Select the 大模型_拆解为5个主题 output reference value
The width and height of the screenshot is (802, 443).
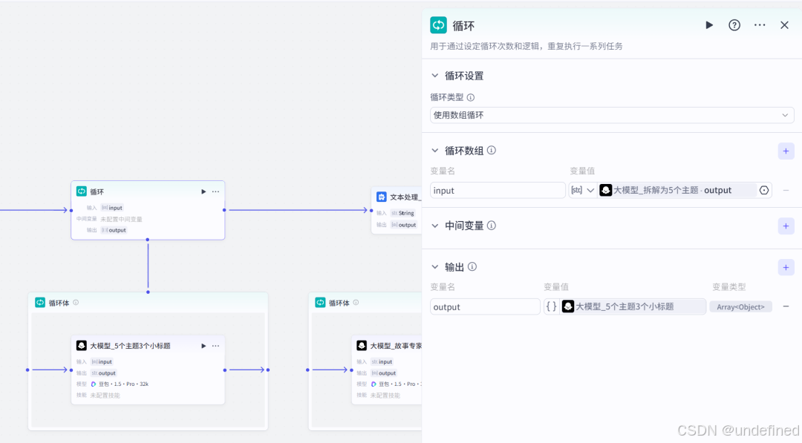coord(677,190)
